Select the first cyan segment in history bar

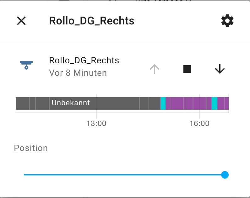[x=163, y=103]
